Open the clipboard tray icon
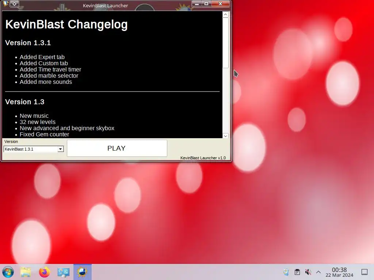This screenshot has height=280, width=374. [x=297, y=272]
